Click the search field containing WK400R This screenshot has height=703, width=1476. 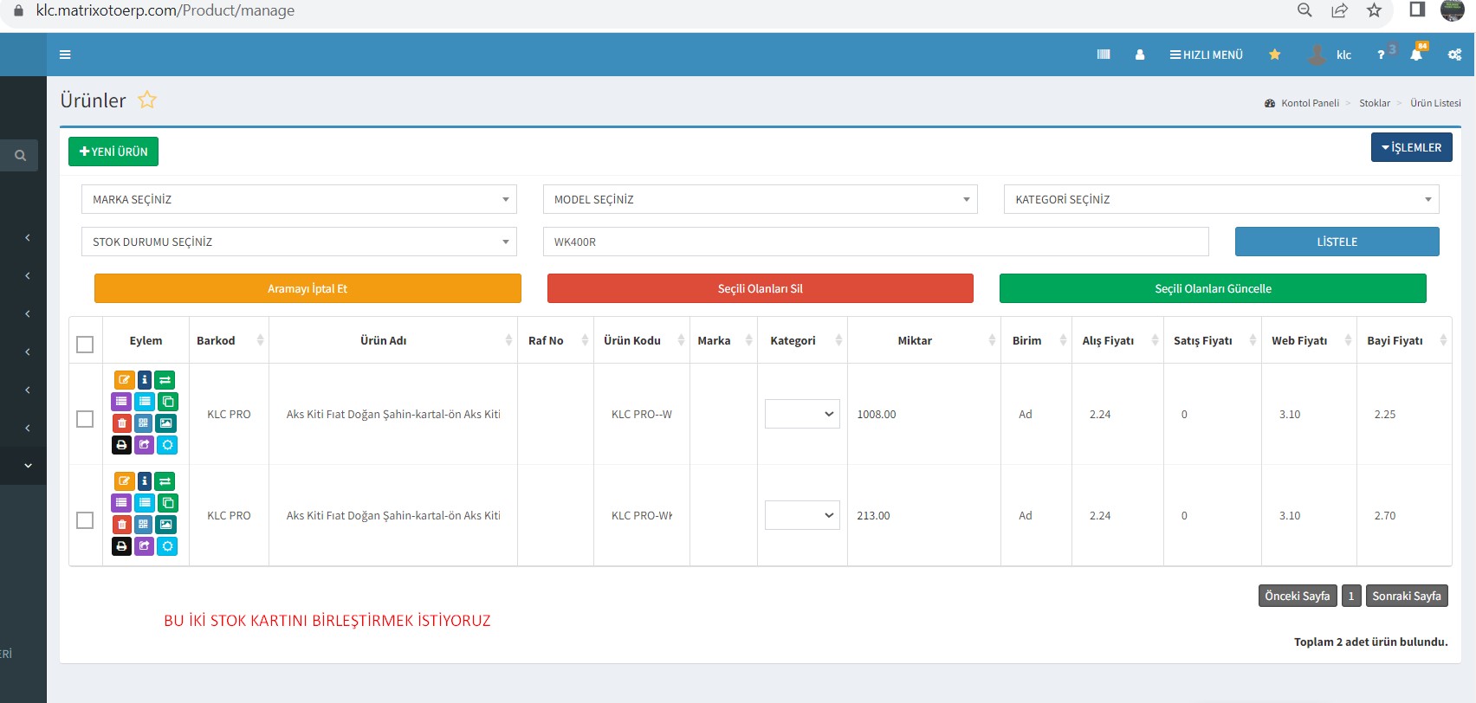[x=875, y=242]
